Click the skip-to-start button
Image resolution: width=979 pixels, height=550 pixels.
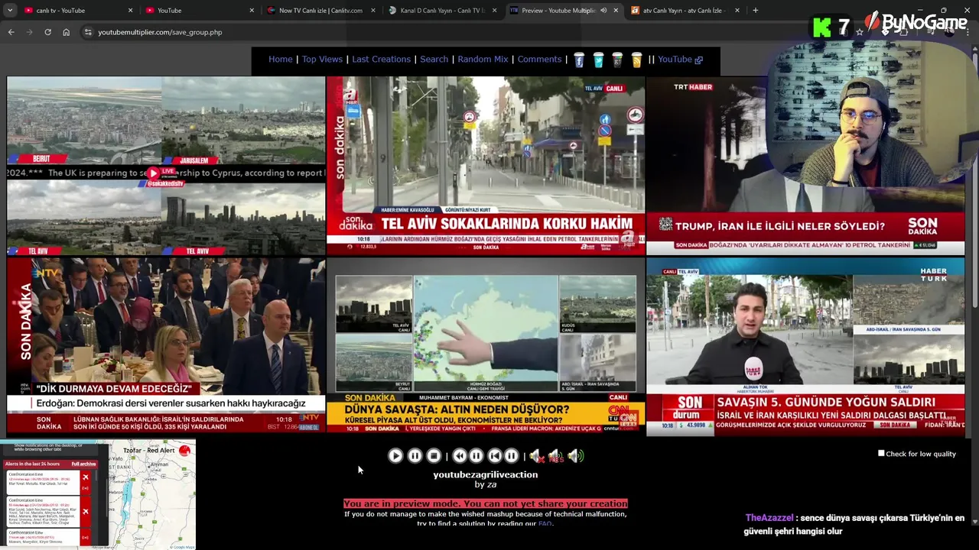click(494, 456)
